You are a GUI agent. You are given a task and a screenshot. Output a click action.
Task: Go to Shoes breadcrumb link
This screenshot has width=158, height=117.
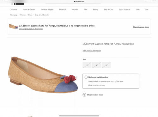click(30, 15)
